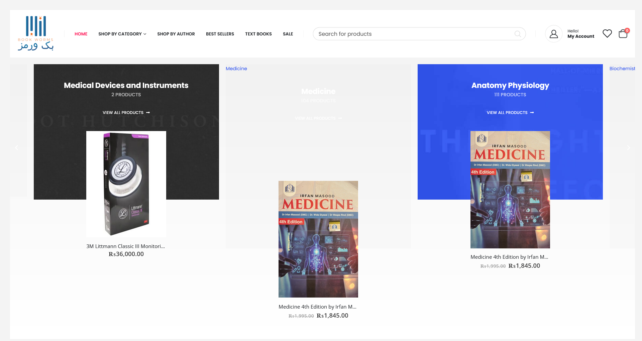
Task: Go to Best Sellers
Action: [220, 34]
